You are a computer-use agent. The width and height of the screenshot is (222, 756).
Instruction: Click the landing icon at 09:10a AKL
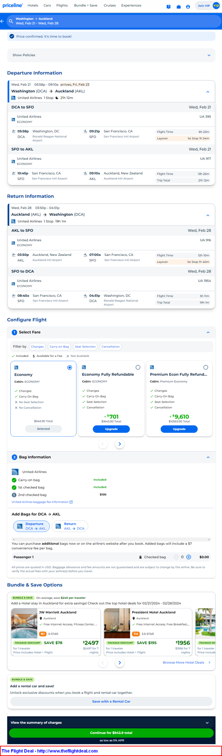85,173
